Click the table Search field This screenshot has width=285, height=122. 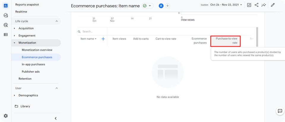tap(92, 31)
